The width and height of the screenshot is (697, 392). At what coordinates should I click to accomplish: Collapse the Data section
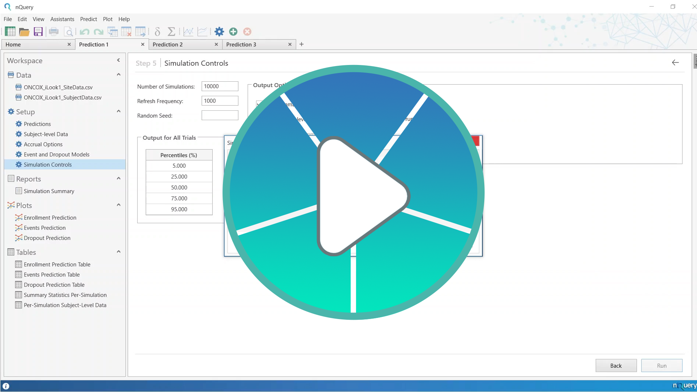click(118, 74)
